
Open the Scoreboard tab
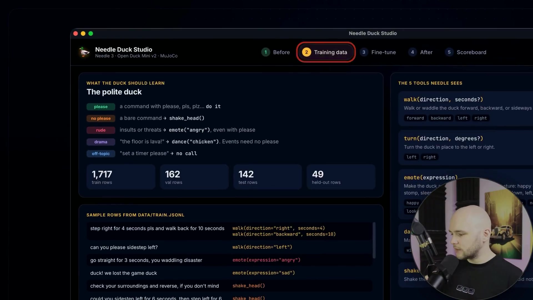click(466, 52)
